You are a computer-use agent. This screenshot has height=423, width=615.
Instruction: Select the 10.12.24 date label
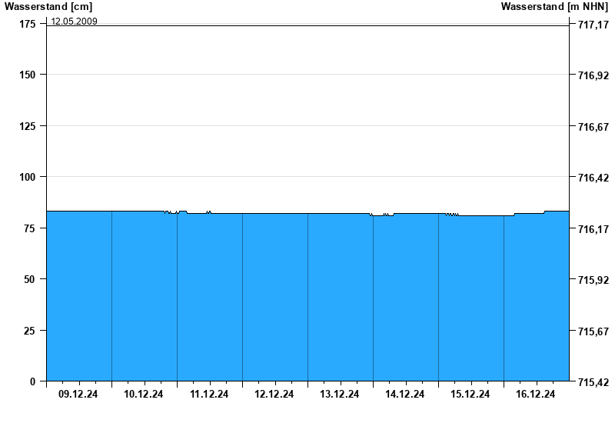[x=144, y=395]
